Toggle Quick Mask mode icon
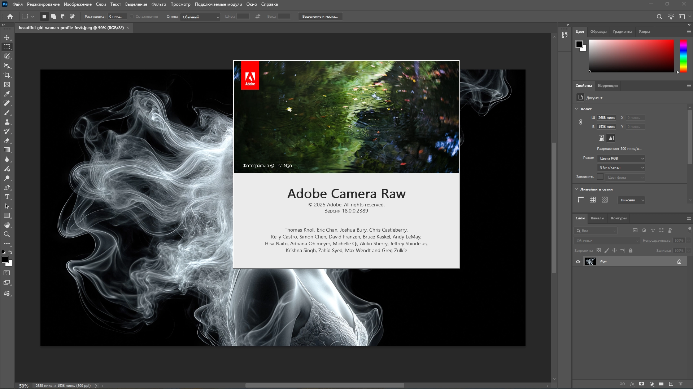The image size is (693, 389). tap(7, 273)
